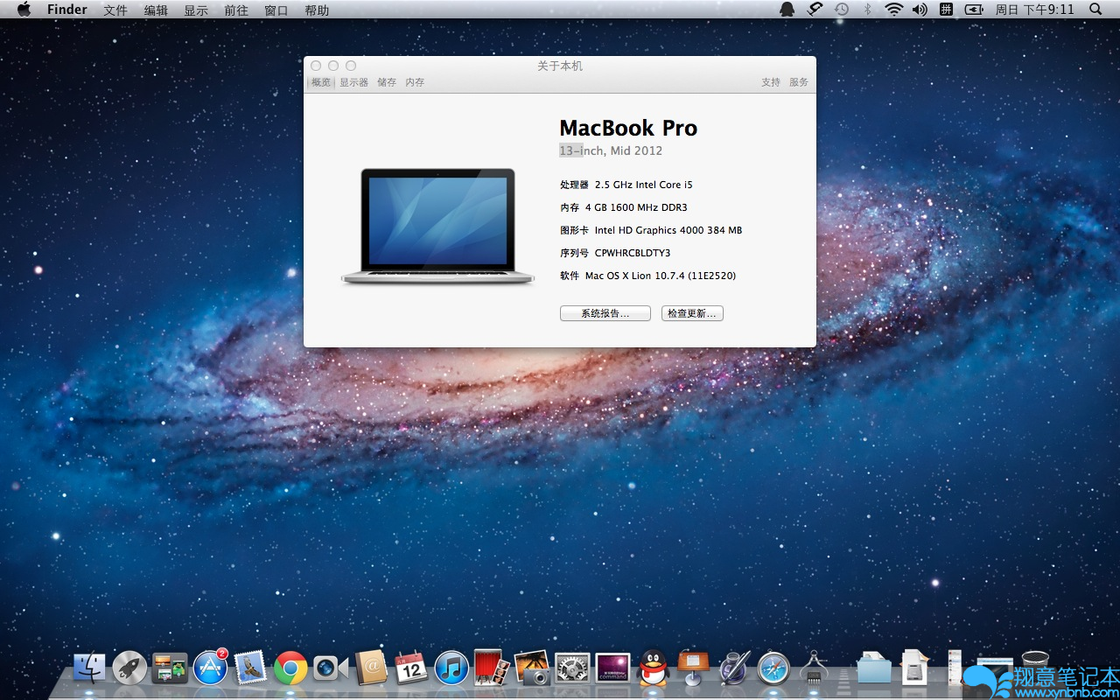Open Photo Booth in the Dock
Viewport: 1120px width, 700px height.
point(492,668)
